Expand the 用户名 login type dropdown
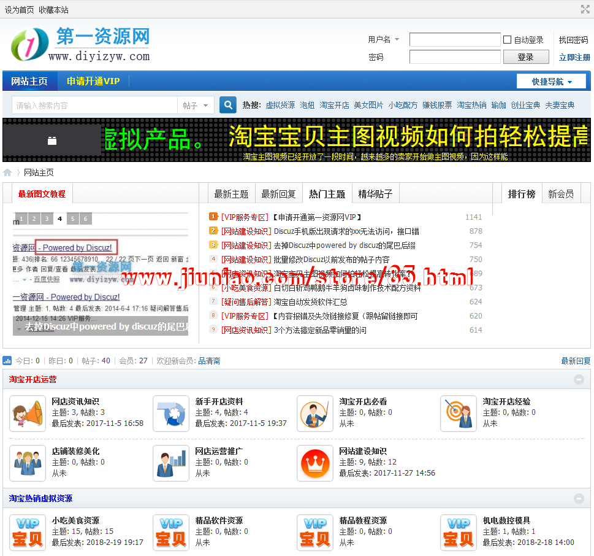594x556 pixels. (x=384, y=39)
